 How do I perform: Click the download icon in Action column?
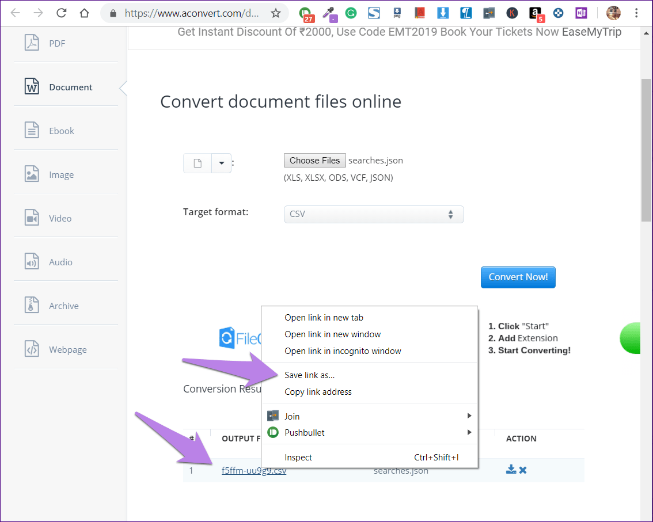(x=511, y=470)
